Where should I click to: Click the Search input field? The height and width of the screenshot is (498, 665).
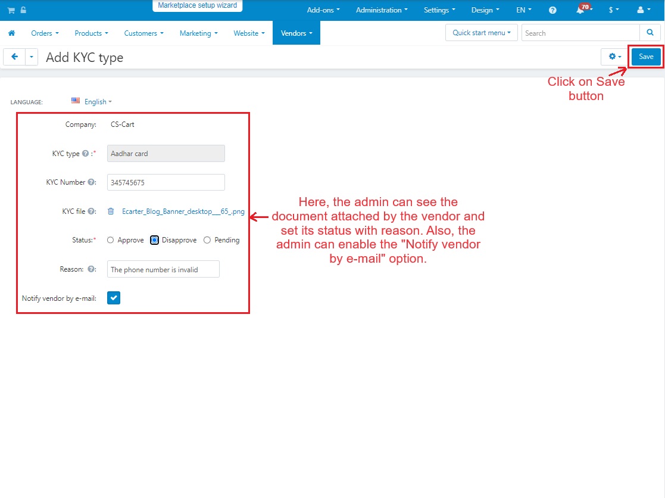pos(580,33)
